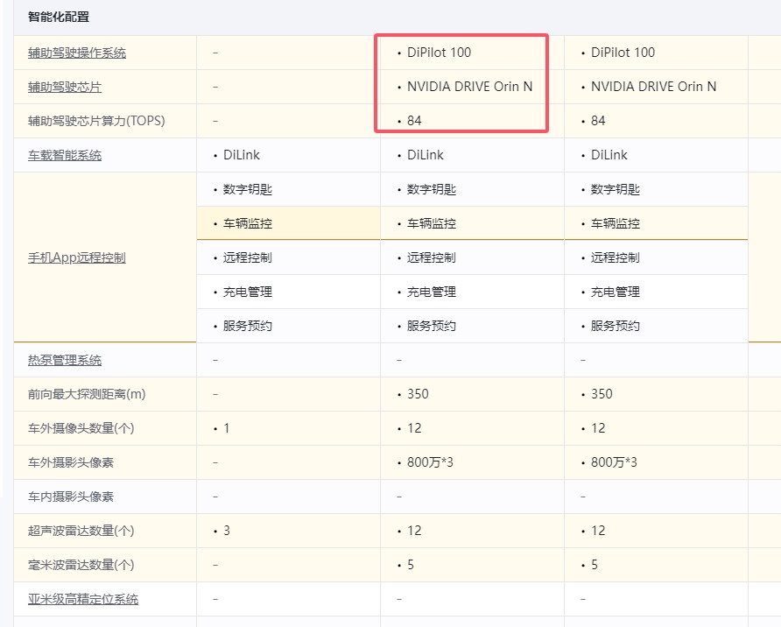Screen dimensions: 781x627
Task: Select the 辅助驾驶芯片算力(TOPS) row label
Action: [x=96, y=121]
